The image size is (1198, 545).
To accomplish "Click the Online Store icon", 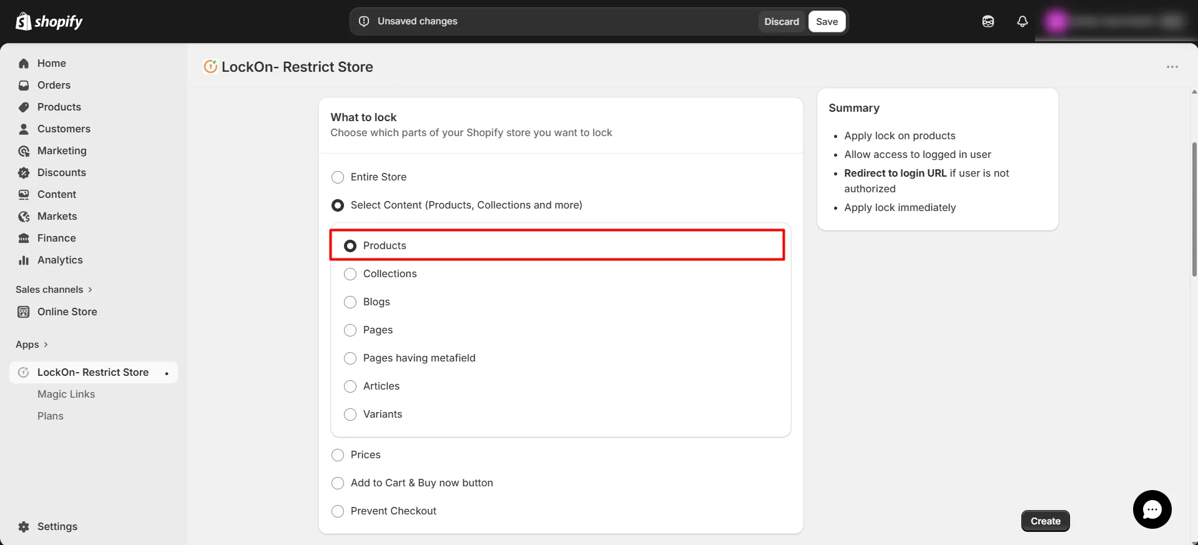I will pos(24,312).
